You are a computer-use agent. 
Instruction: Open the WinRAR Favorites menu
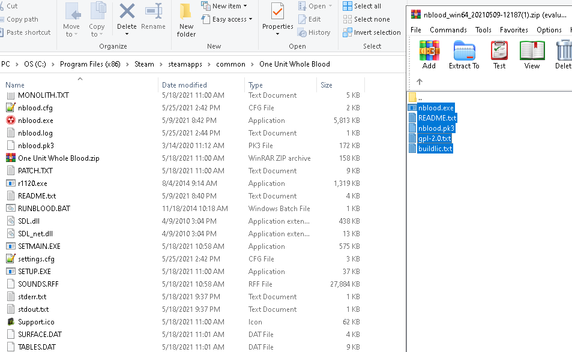(514, 30)
